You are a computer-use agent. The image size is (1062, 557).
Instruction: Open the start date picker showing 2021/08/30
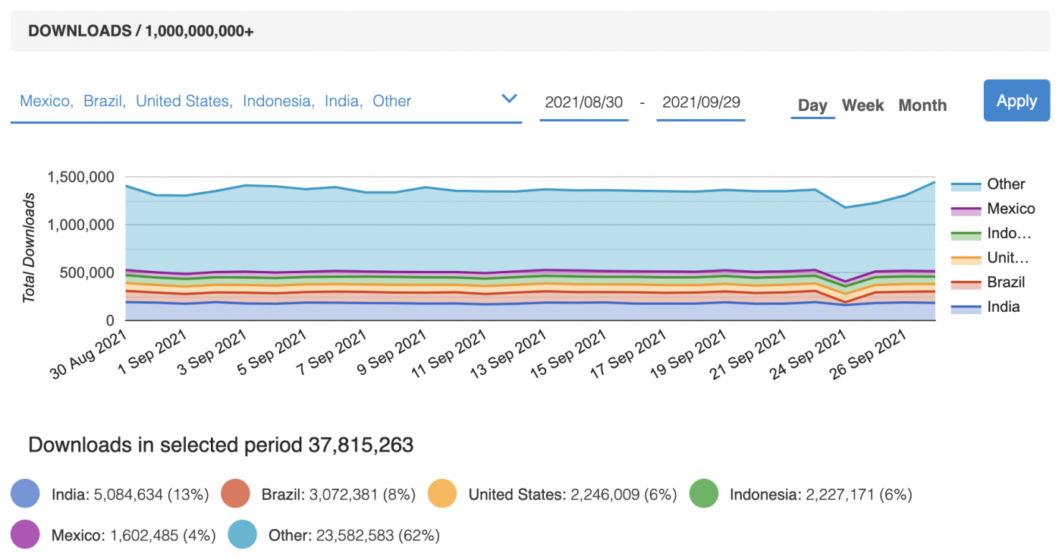tap(584, 102)
